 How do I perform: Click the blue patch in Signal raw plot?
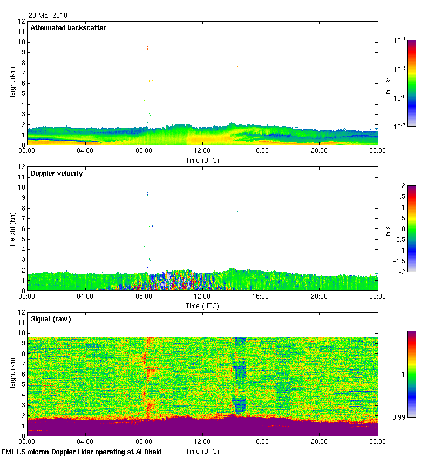point(239,371)
